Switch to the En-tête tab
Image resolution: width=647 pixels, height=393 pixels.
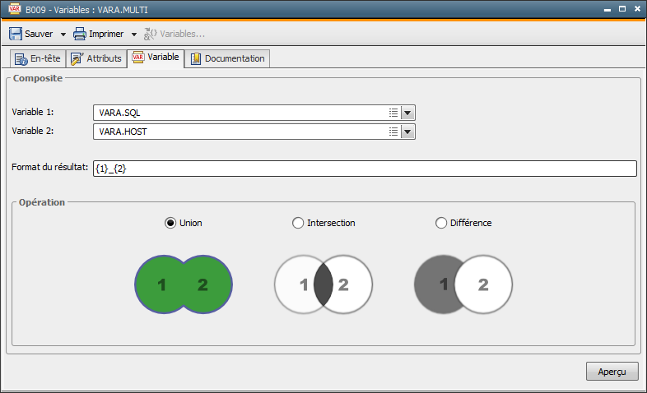point(38,58)
